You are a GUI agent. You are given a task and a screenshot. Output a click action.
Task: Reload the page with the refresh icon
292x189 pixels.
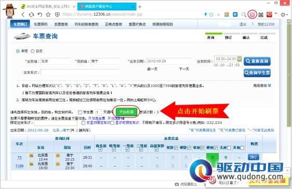click(31, 15)
